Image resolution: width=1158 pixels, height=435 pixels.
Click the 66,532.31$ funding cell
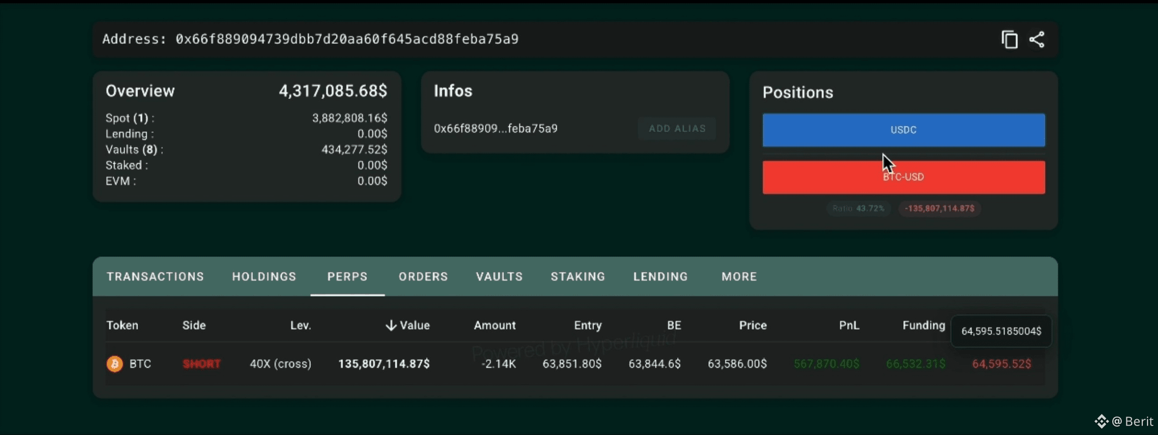916,364
